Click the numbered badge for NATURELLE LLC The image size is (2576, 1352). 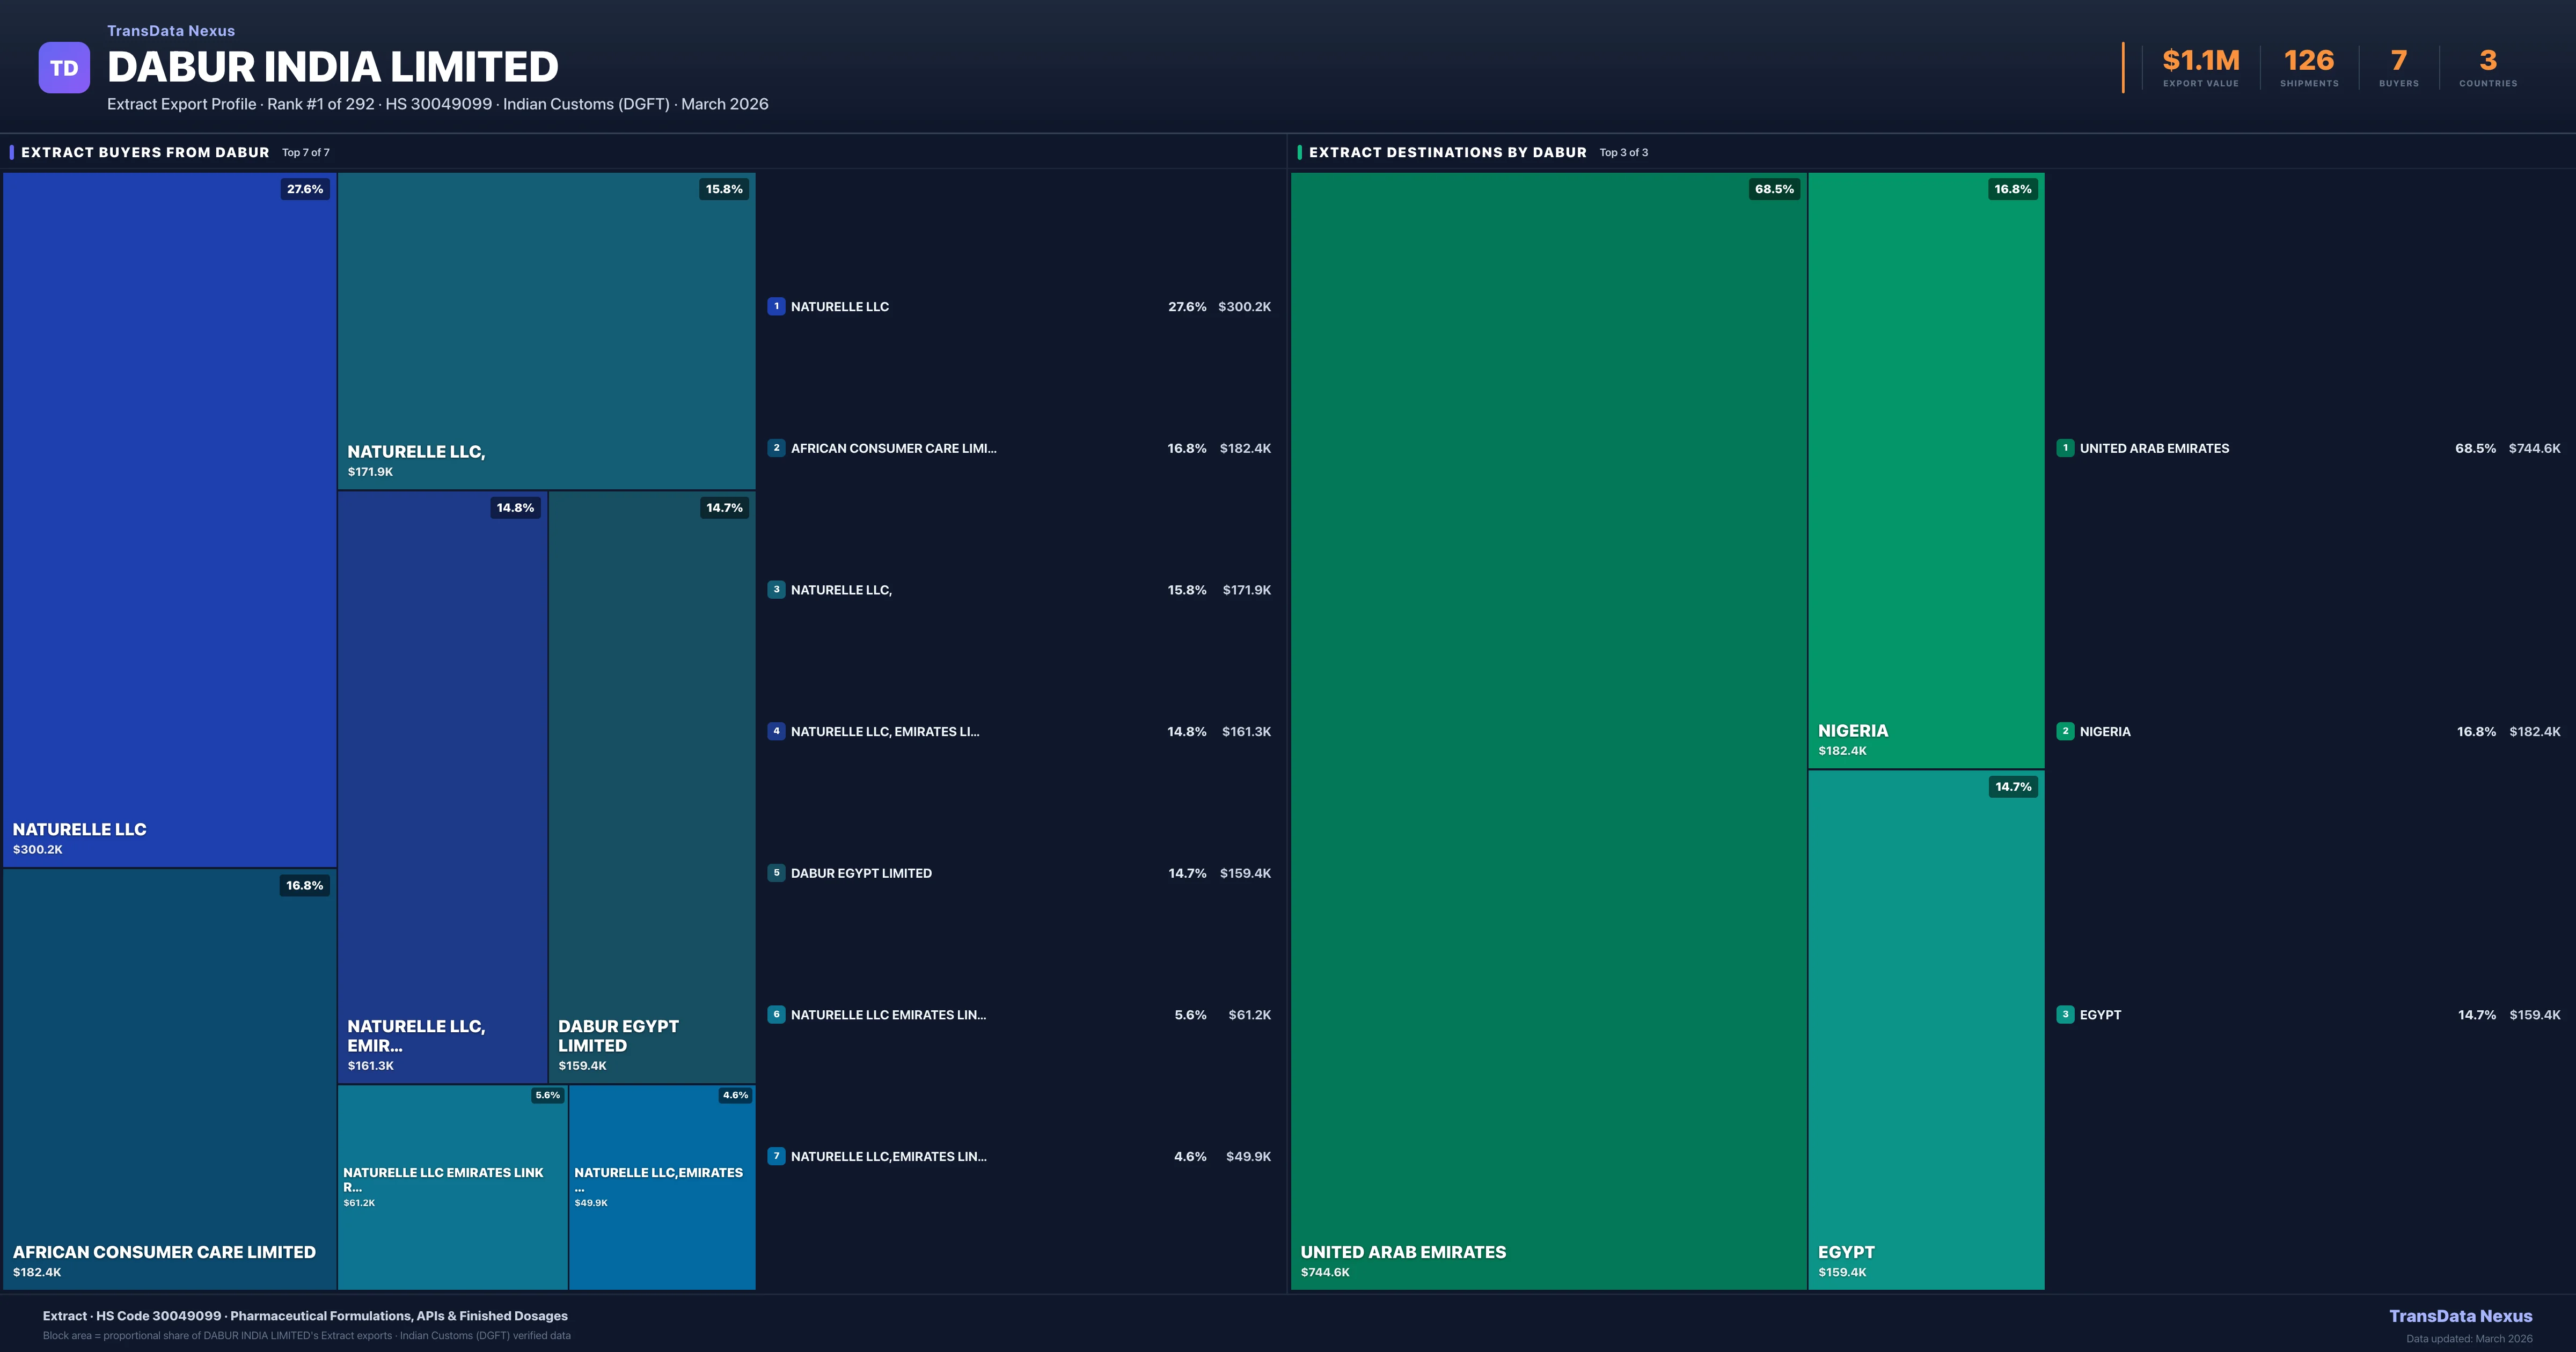776,306
